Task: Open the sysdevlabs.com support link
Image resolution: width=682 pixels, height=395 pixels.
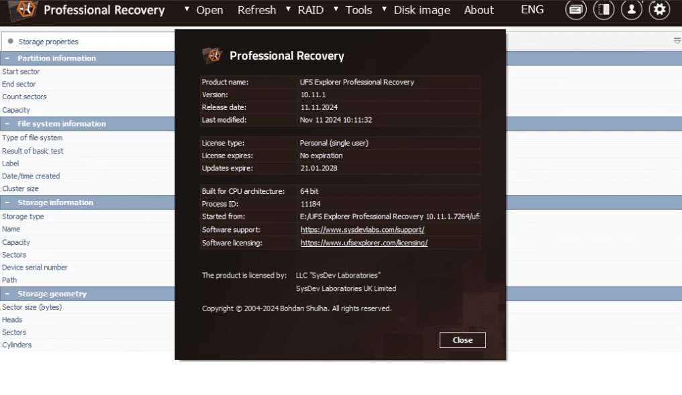Action: (x=362, y=229)
